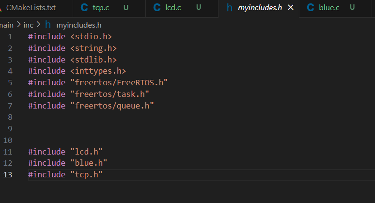Open the blue.c editor tab
The image size is (375, 203).
(335, 8)
